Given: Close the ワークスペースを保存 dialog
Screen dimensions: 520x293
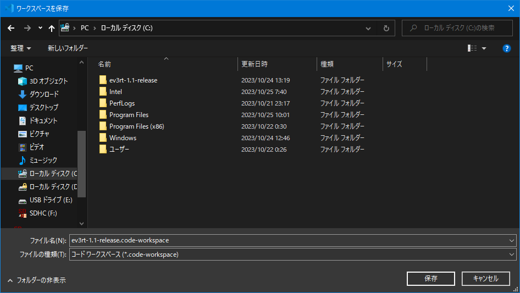Looking at the screenshot, I should click(x=511, y=9).
